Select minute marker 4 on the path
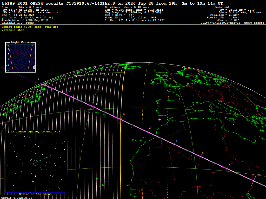 pos(96,104)
